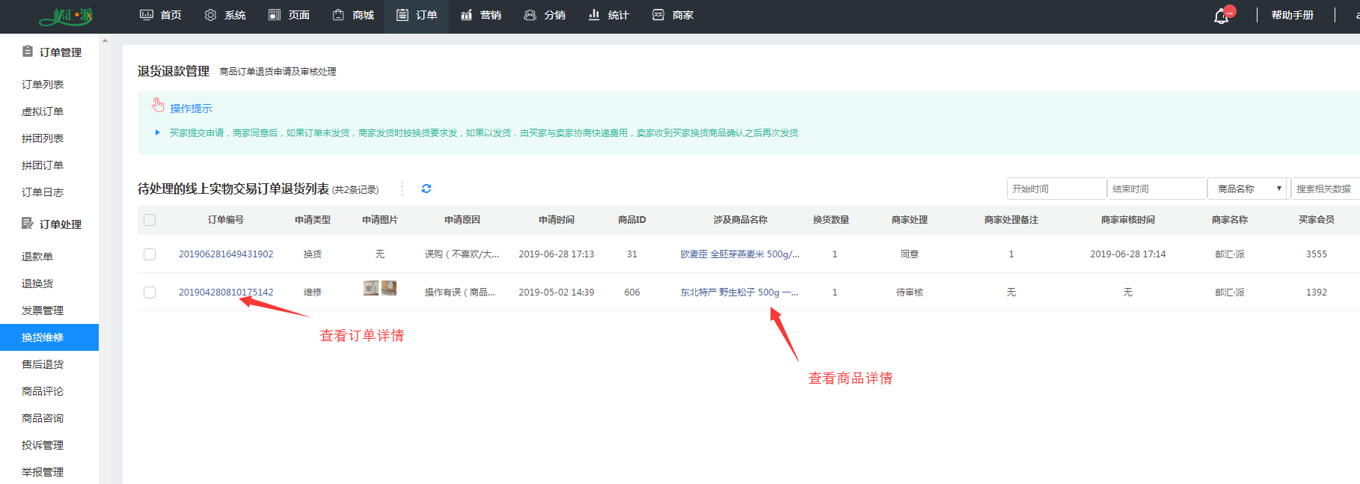
Task: Click the notification bell icon
Action: point(1221,16)
